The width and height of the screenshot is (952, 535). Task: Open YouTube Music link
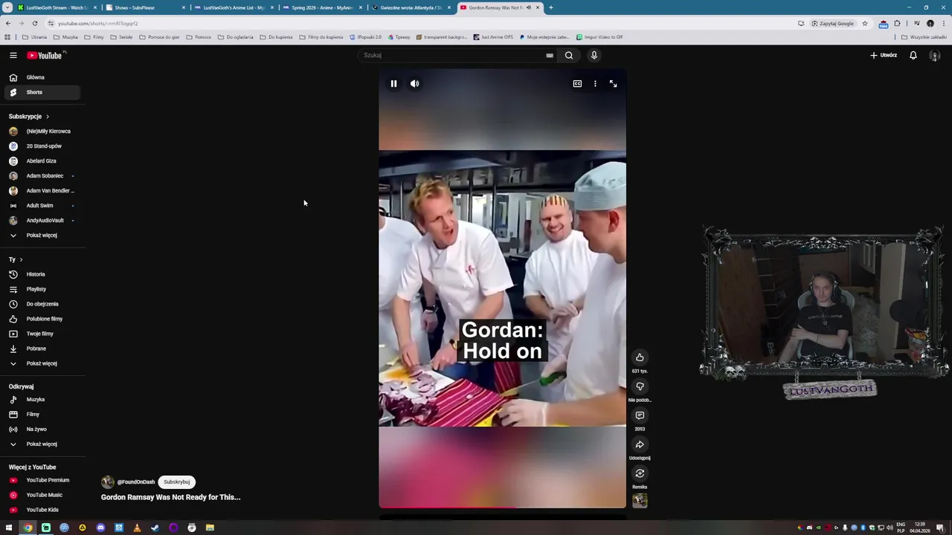[x=42, y=495]
